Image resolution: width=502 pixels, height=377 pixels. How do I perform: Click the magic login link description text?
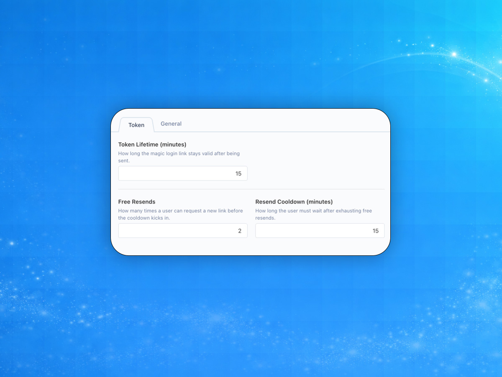(x=179, y=157)
